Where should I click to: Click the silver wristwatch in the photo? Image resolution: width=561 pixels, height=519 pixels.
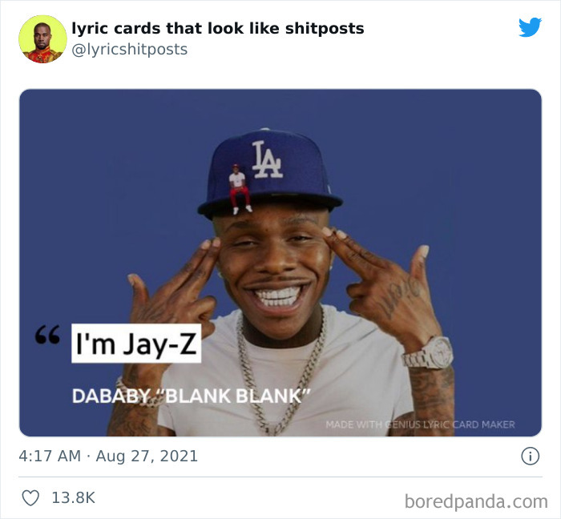pyautogui.click(x=429, y=353)
